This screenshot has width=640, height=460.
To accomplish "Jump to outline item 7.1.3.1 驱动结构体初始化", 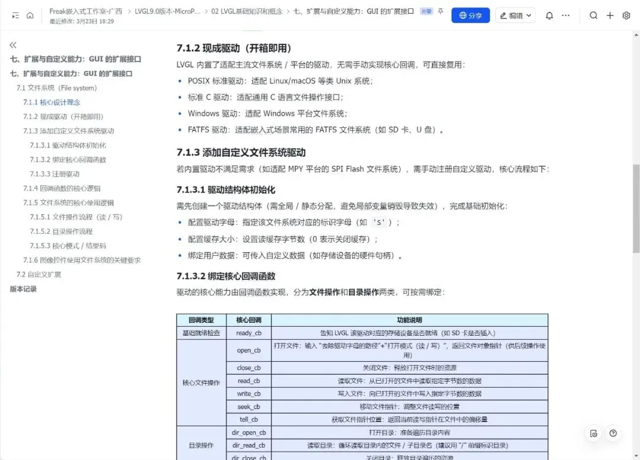I will point(68,145).
